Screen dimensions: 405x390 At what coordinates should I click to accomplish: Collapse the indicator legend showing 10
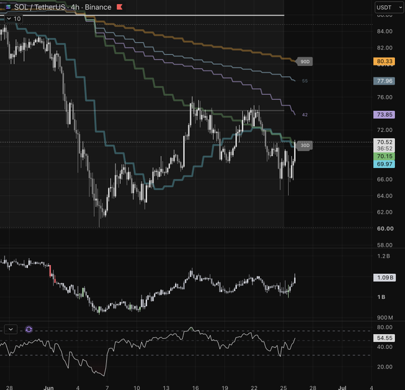(13, 18)
